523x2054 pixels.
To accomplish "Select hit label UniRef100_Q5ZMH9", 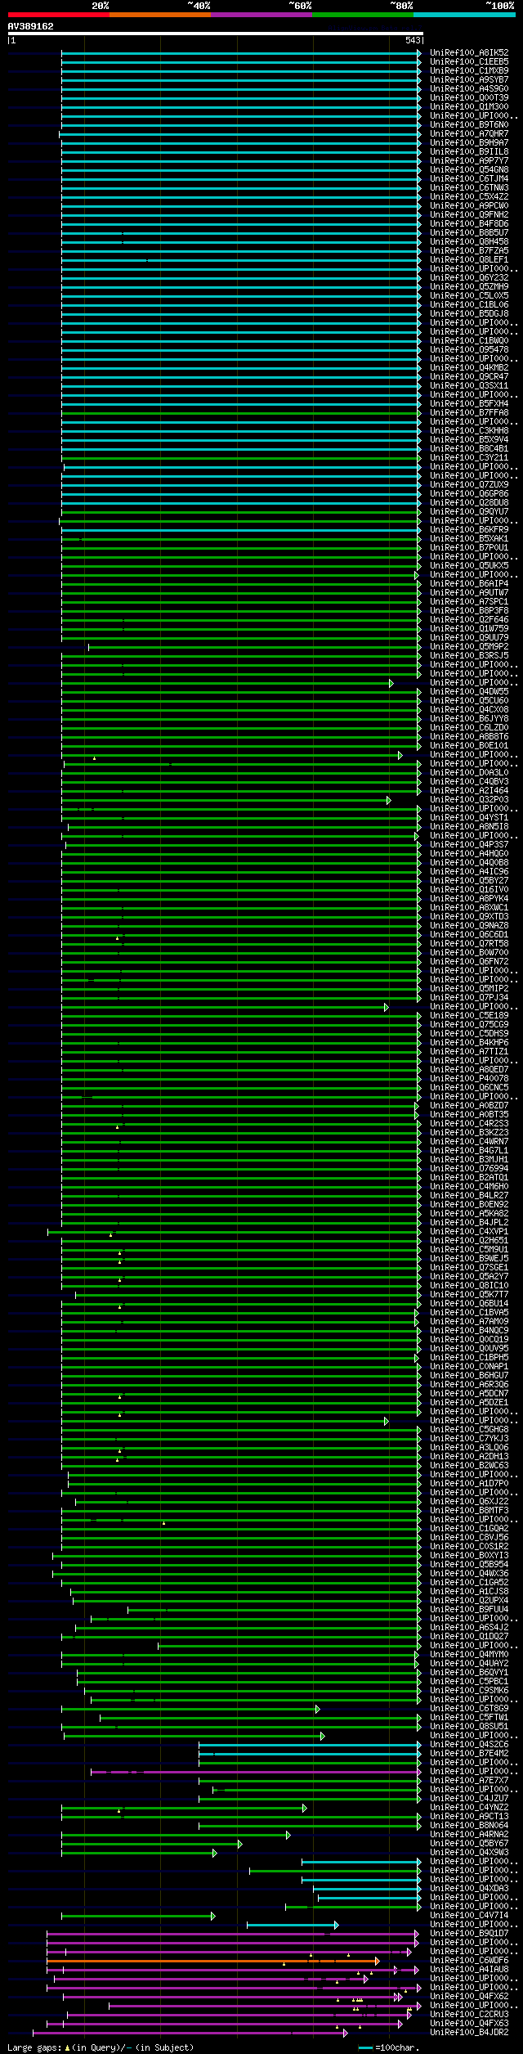I will [469, 286].
